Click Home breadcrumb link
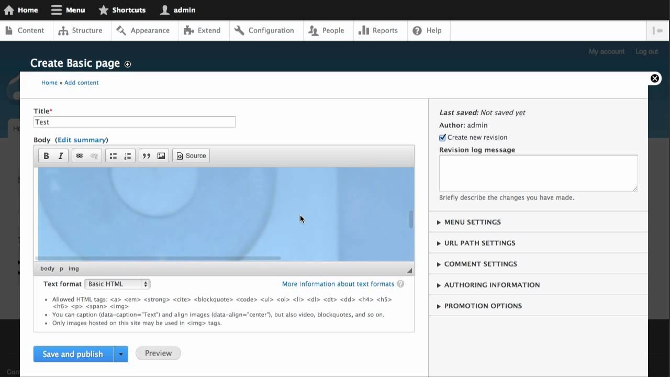Image resolution: width=670 pixels, height=377 pixels. click(49, 82)
